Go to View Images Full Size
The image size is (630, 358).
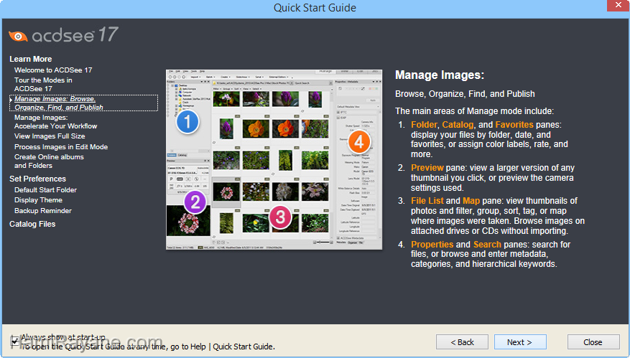click(50, 136)
